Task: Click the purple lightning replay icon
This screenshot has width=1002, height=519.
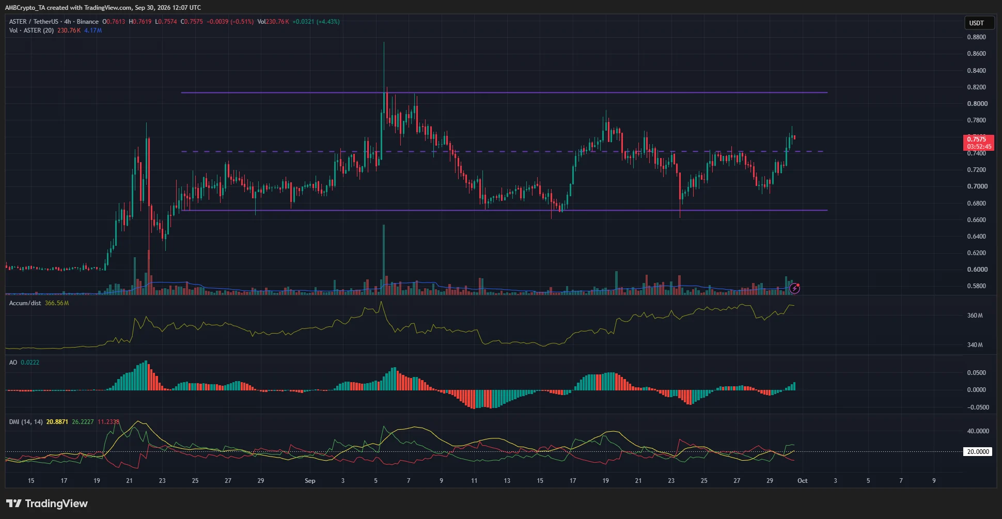Action: point(795,289)
